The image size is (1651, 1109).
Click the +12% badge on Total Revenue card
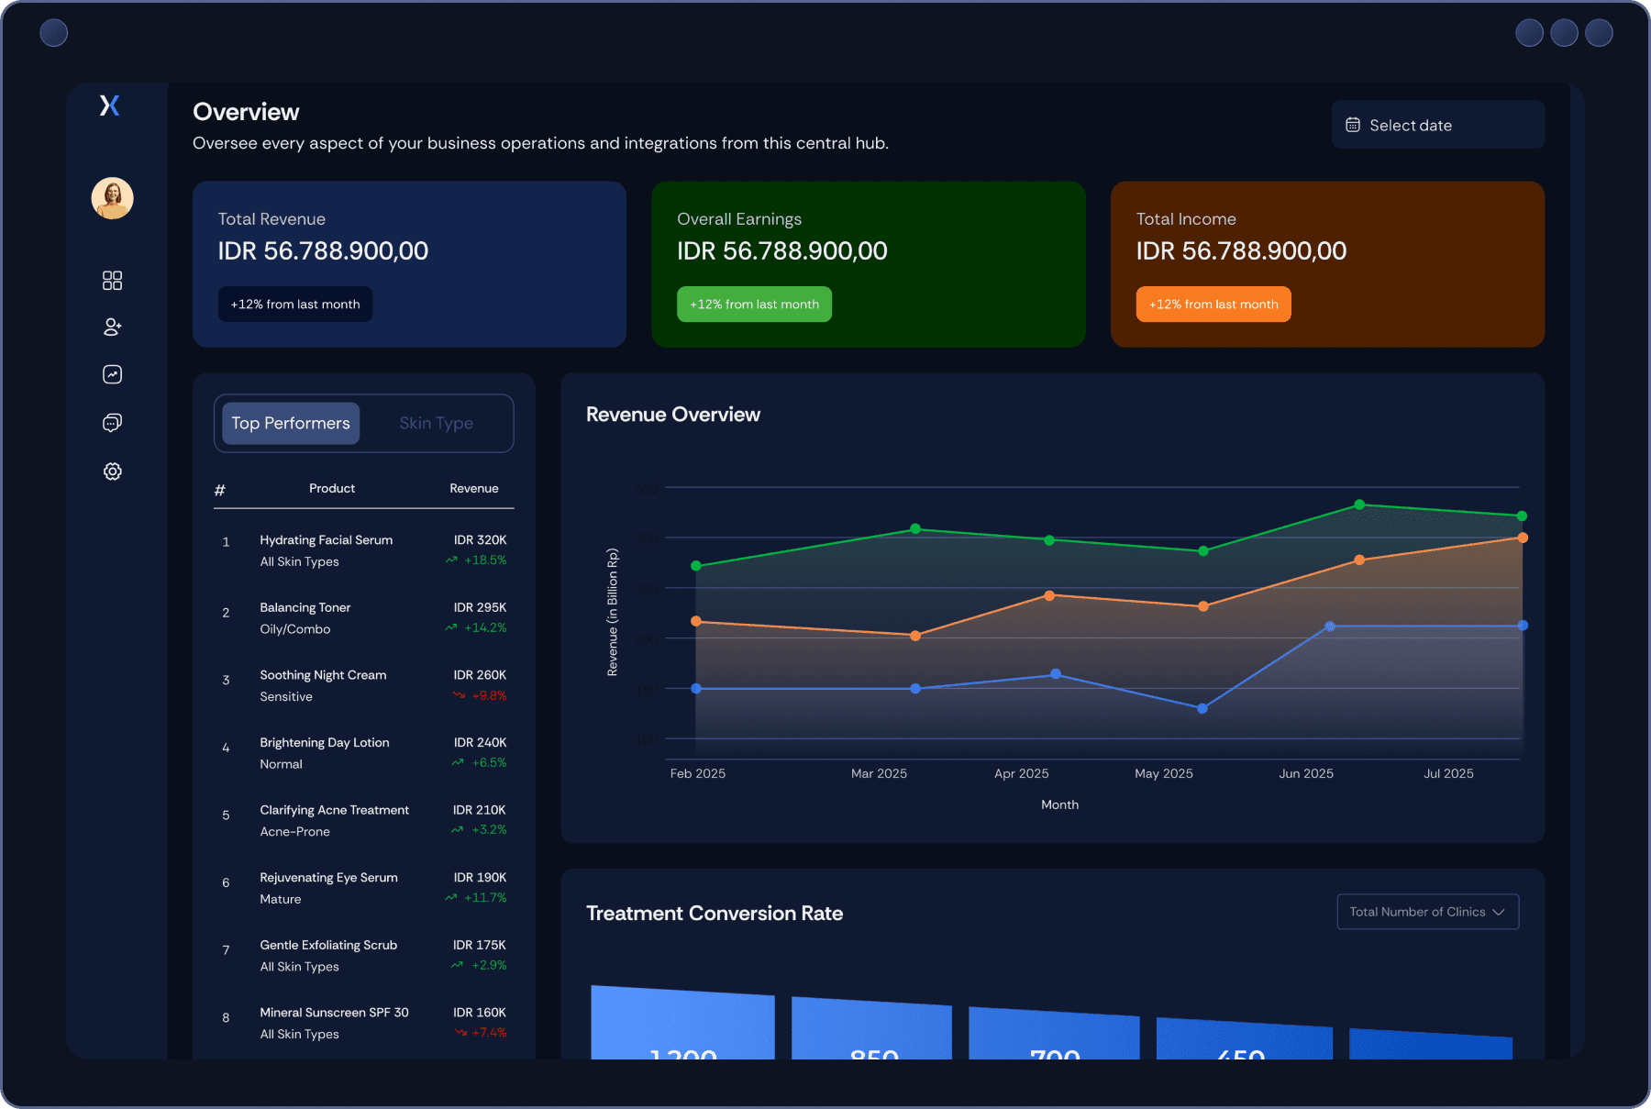pos(294,304)
